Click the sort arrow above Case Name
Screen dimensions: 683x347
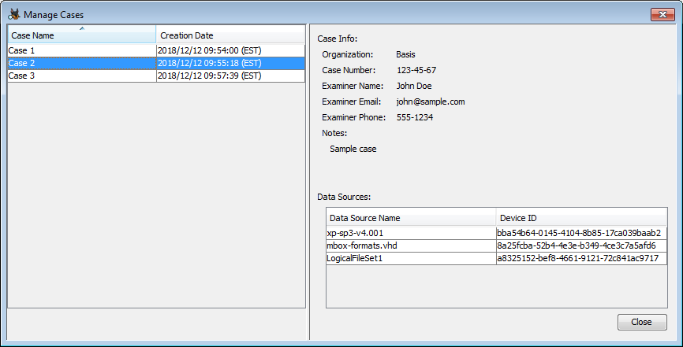click(x=82, y=29)
